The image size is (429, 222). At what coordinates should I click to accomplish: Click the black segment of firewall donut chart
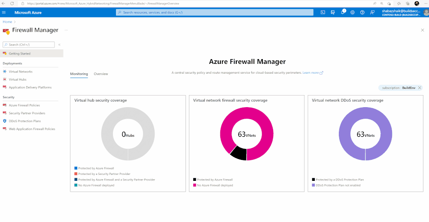pos(239,153)
